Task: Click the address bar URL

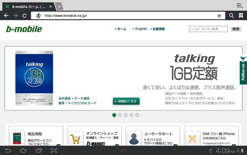Action: (x=66, y=16)
